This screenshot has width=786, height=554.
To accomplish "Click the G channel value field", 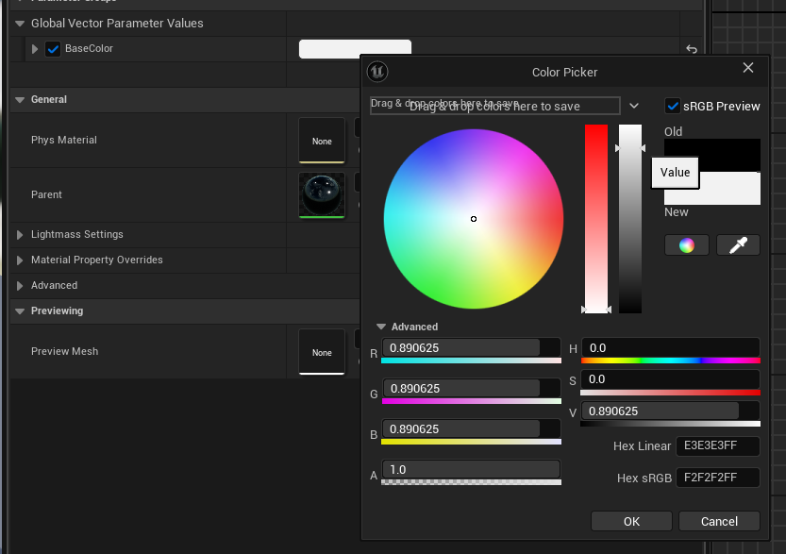I will 471,389.
